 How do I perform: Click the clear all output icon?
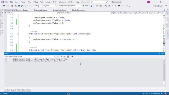coord(68,56)
